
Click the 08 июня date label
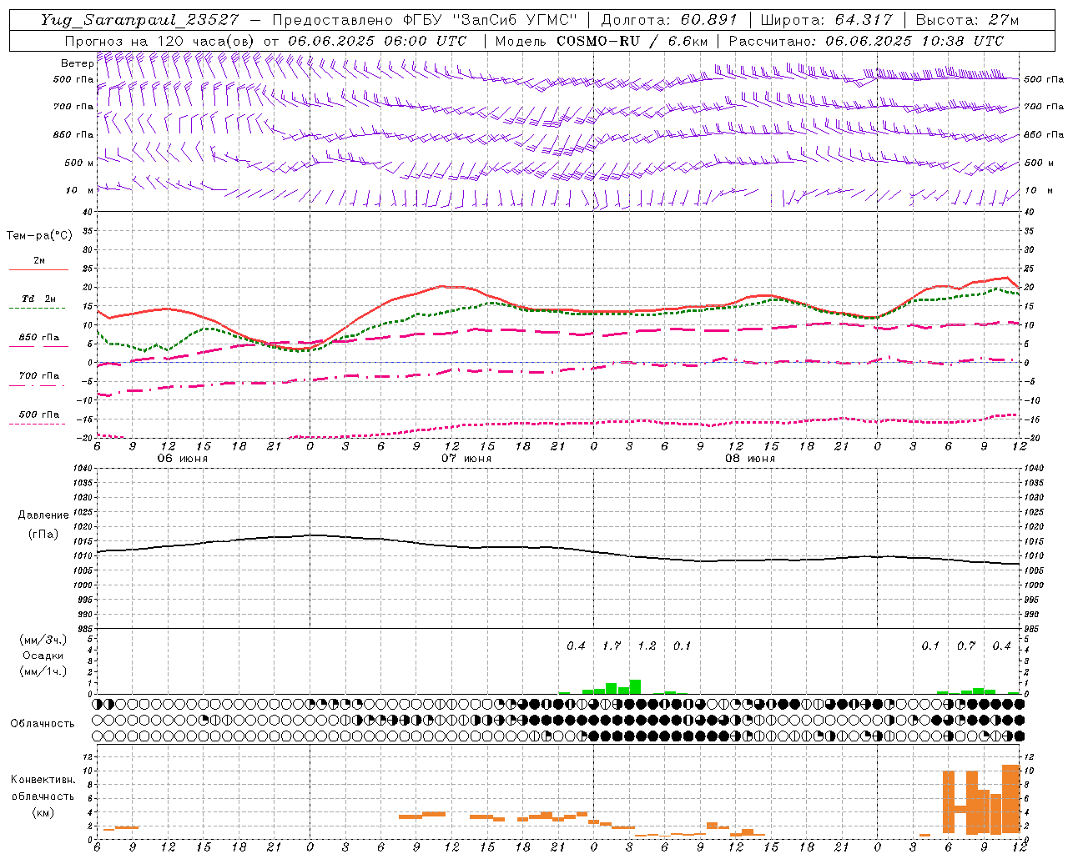[x=749, y=459]
